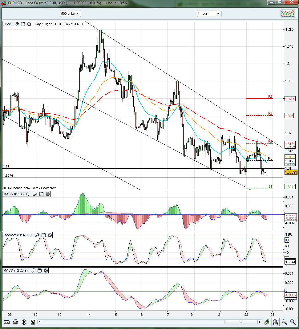Image resolution: width=299 pixels, height=329 pixels.
Task: Open Price panel wrench settings
Action: tap(17, 24)
